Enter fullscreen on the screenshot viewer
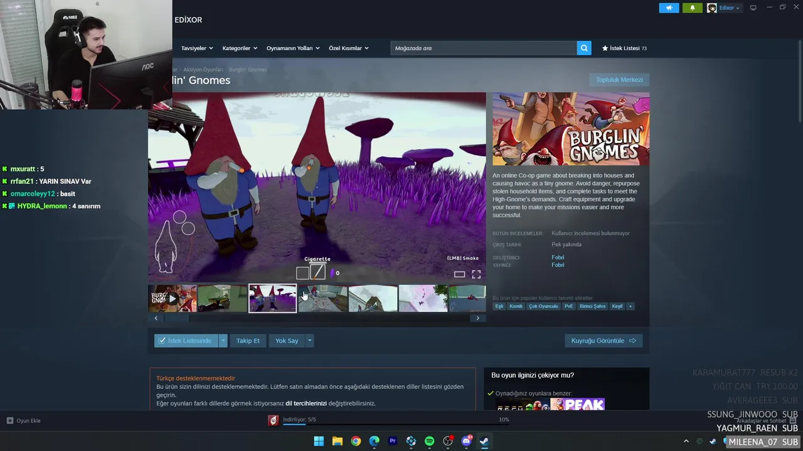803x451 pixels. [x=476, y=274]
